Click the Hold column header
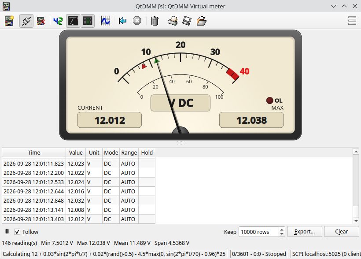The width and height of the screenshot is (361, 259). (147, 152)
